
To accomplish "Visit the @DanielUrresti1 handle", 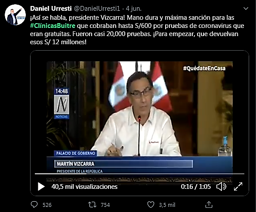I will tap(97, 9).
